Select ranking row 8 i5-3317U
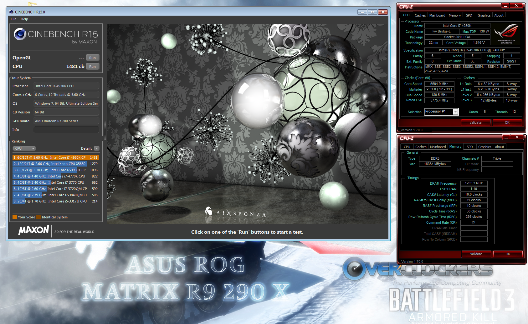This screenshot has height=324, width=528. pyautogui.click(x=56, y=201)
